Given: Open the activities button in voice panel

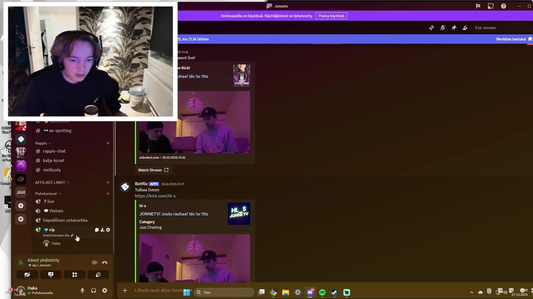Looking at the screenshot, I should click(75, 274).
